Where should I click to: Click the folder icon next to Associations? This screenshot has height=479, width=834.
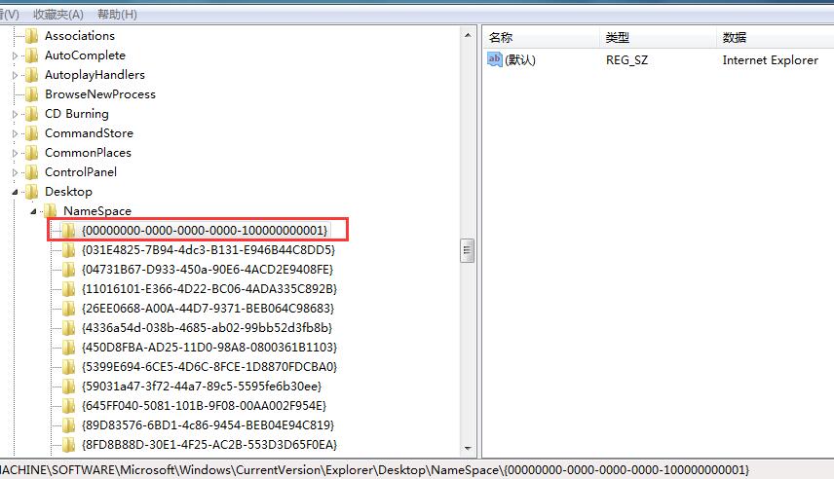pyautogui.click(x=31, y=36)
